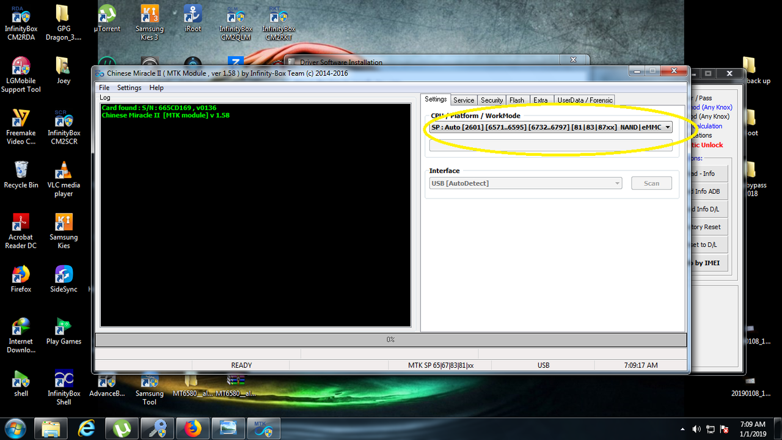
Task: Launch iRoot desktop shortcut
Action: coord(193,19)
